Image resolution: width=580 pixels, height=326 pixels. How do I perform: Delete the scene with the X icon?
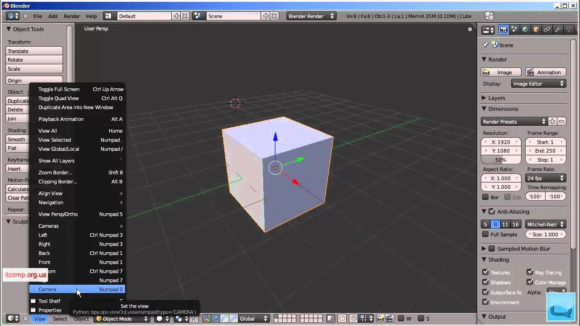coord(274,16)
